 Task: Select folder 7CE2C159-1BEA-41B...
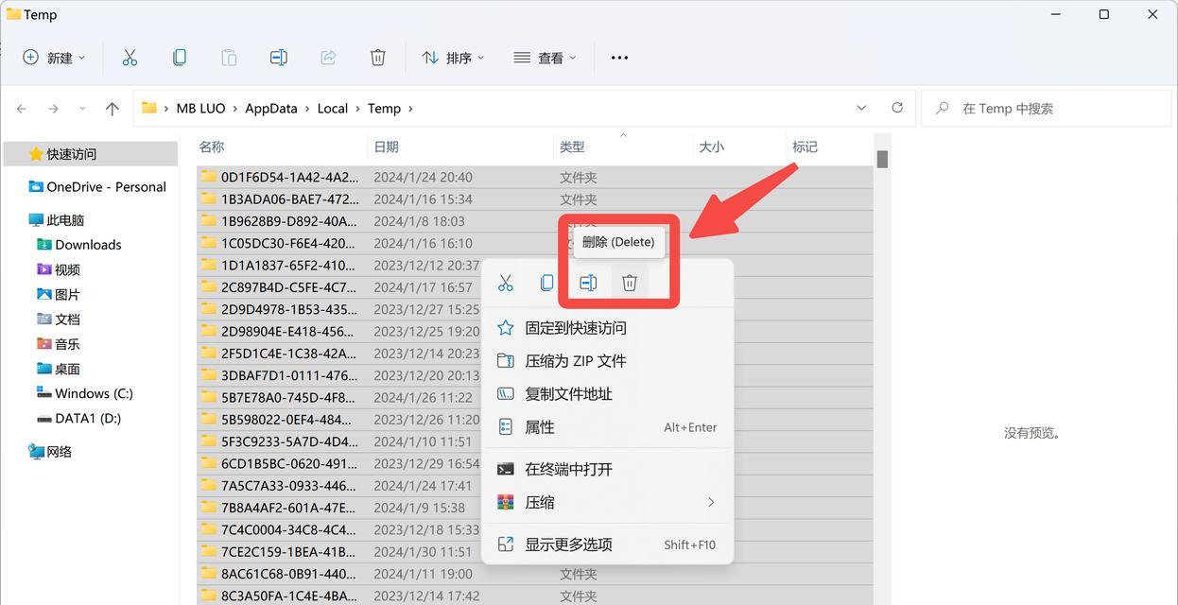[x=534, y=552]
